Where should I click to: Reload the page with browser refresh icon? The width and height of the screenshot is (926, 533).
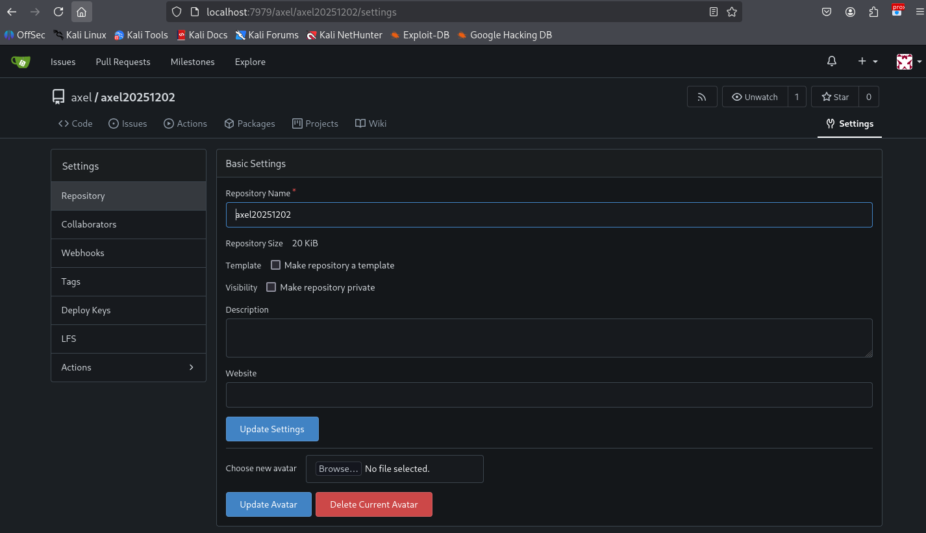point(58,12)
